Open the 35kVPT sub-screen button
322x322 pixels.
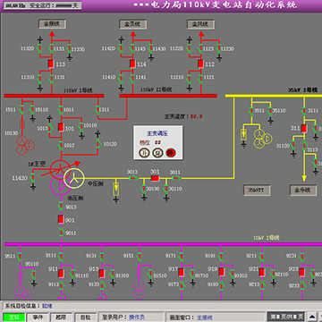coord(257,191)
